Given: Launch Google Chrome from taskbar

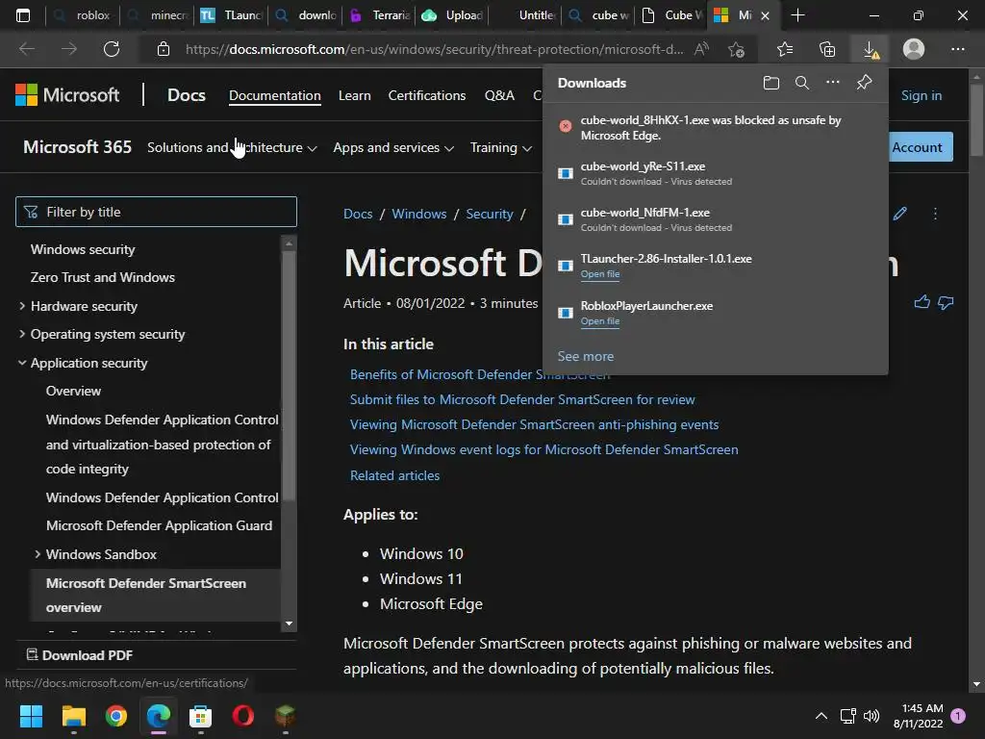Looking at the screenshot, I should pos(116,716).
